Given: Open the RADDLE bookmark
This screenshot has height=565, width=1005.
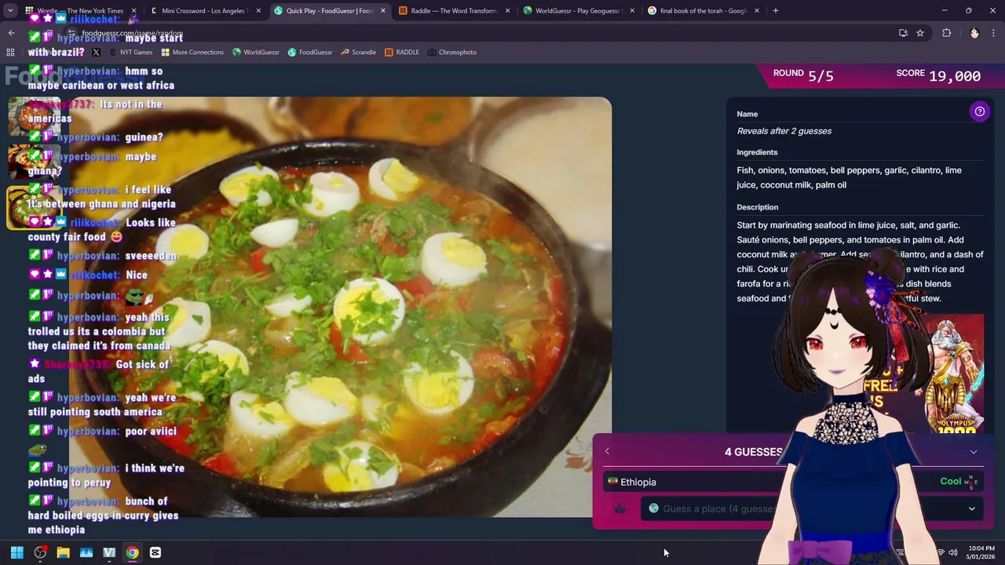Looking at the screenshot, I should tap(402, 52).
